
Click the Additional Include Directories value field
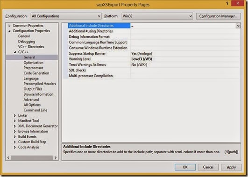coord(183,26)
